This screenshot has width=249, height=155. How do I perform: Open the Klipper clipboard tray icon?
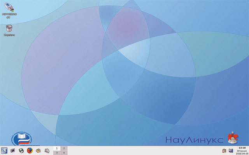pos(224,151)
